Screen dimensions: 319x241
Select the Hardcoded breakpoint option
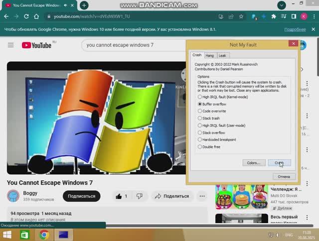coord(217,139)
